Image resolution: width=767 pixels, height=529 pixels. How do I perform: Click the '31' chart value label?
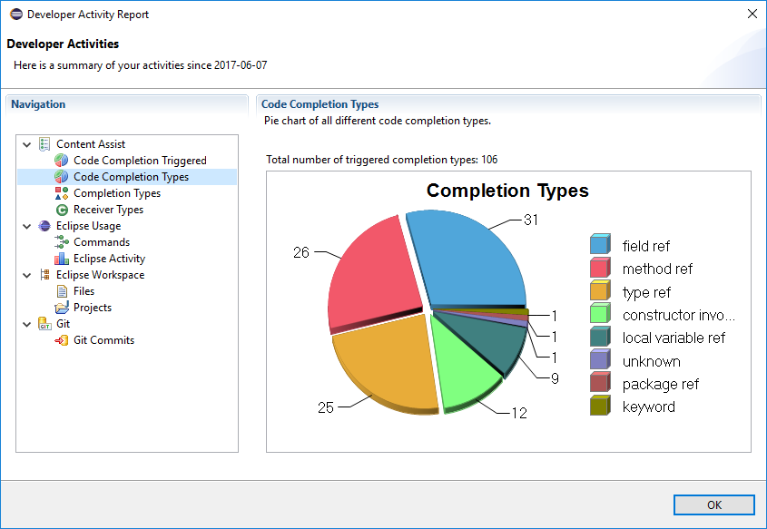tap(531, 220)
